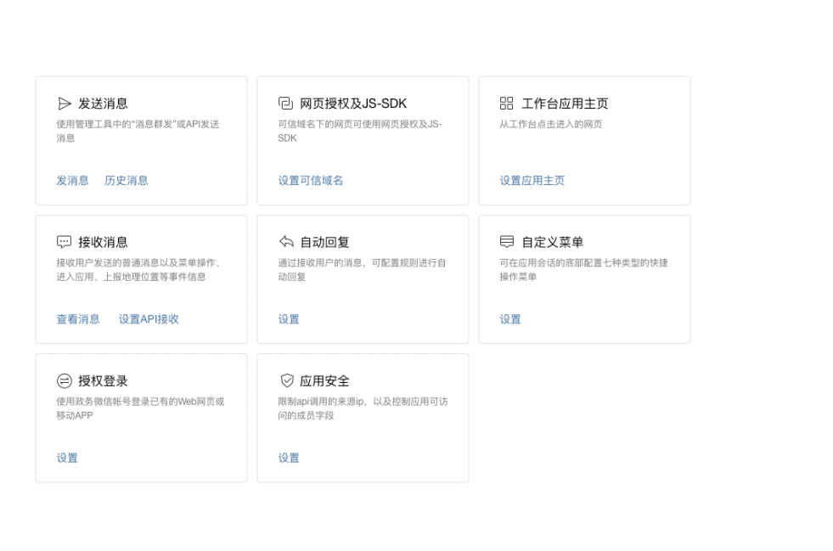Open 设置 under 自定义菜单 card
833x551 pixels.
click(510, 319)
